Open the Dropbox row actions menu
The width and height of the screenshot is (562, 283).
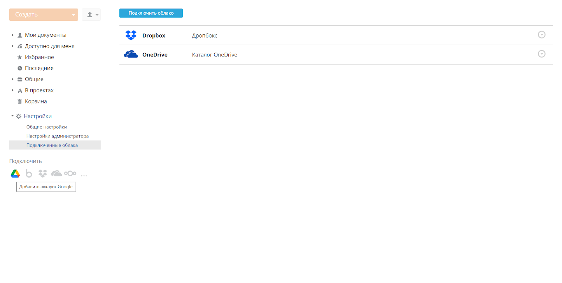pyautogui.click(x=542, y=35)
